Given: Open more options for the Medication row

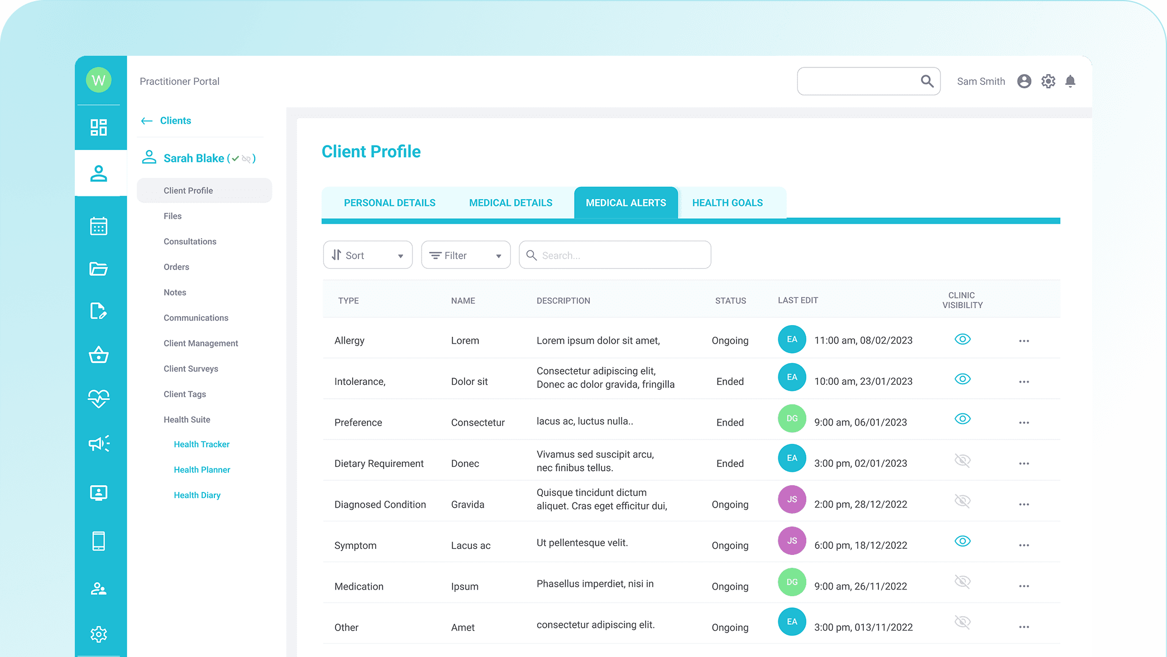Looking at the screenshot, I should tap(1023, 586).
